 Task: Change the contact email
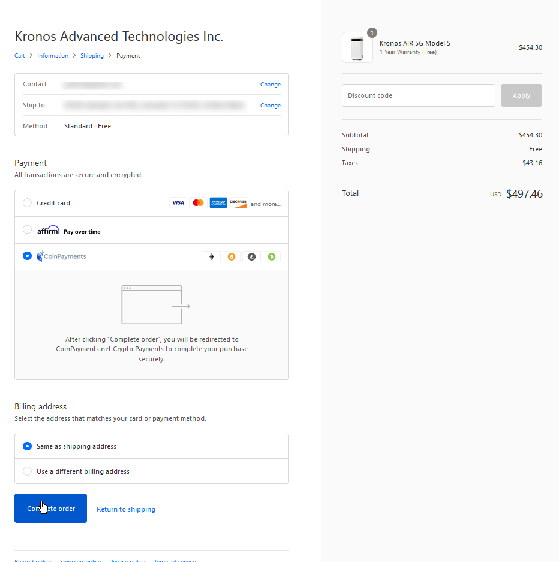click(x=270, y=85)
